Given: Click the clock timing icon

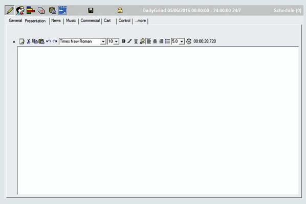Looking at the screenshot, I should point(189,41).
